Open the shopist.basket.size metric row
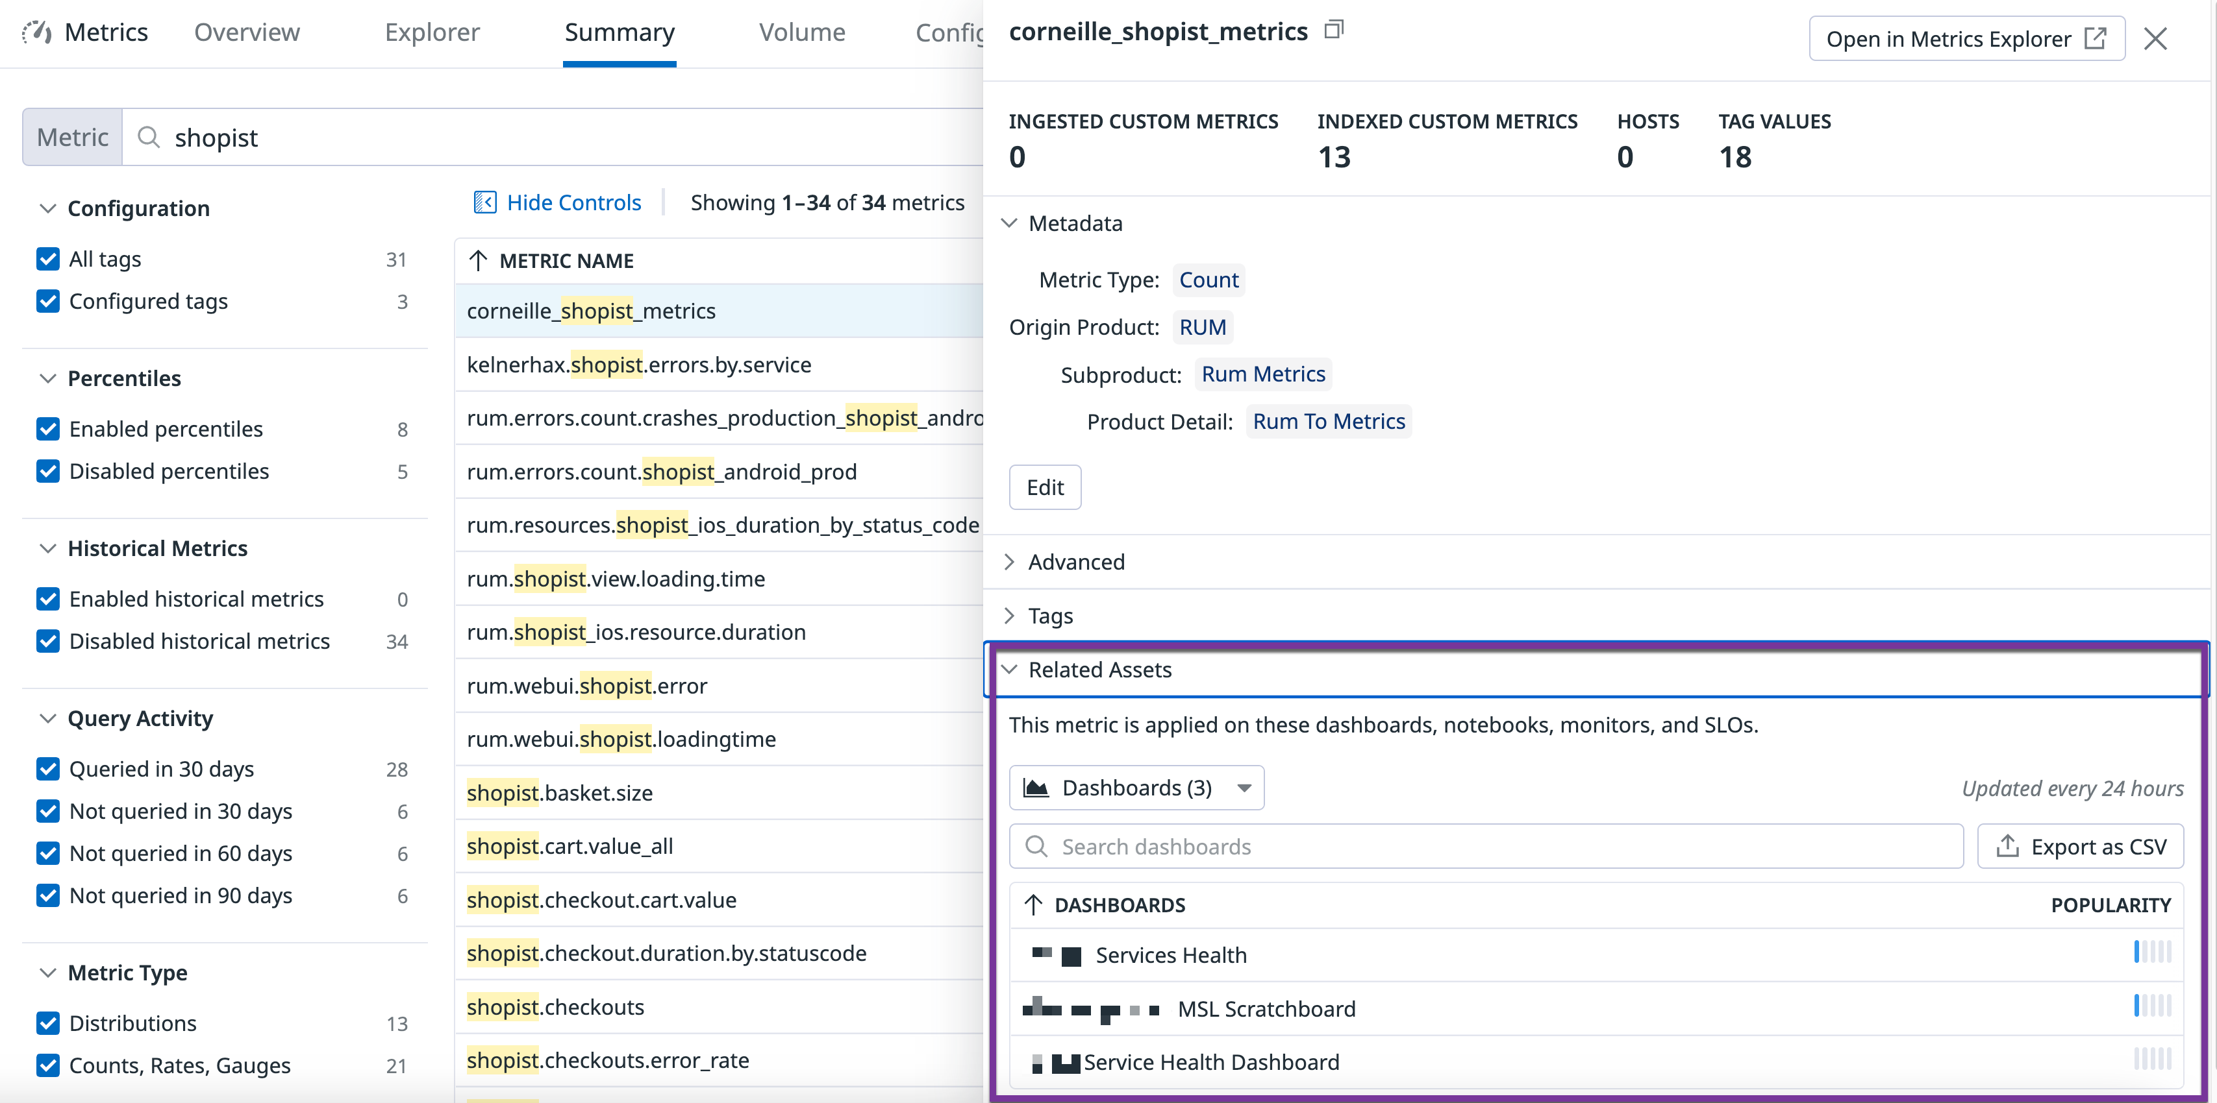Screen dimensions: 2217x1103 (719, 793)
